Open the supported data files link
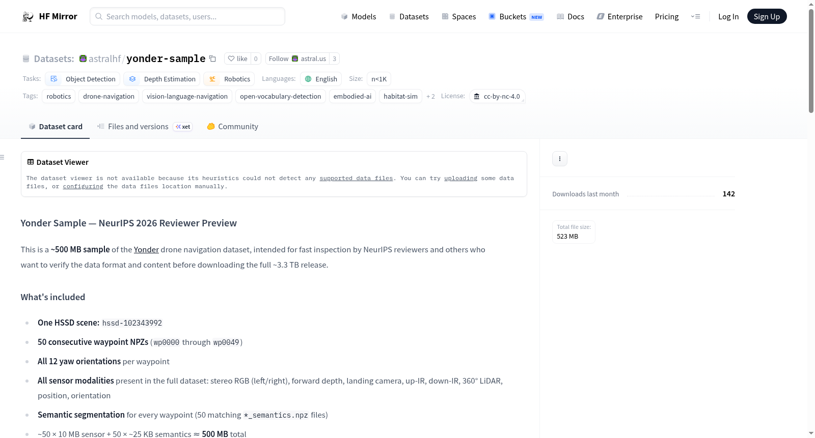This screenshot has height=438, width=815. (x=356, y=178)
